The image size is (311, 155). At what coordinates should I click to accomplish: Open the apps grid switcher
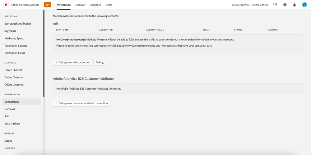tap(275, 5)
